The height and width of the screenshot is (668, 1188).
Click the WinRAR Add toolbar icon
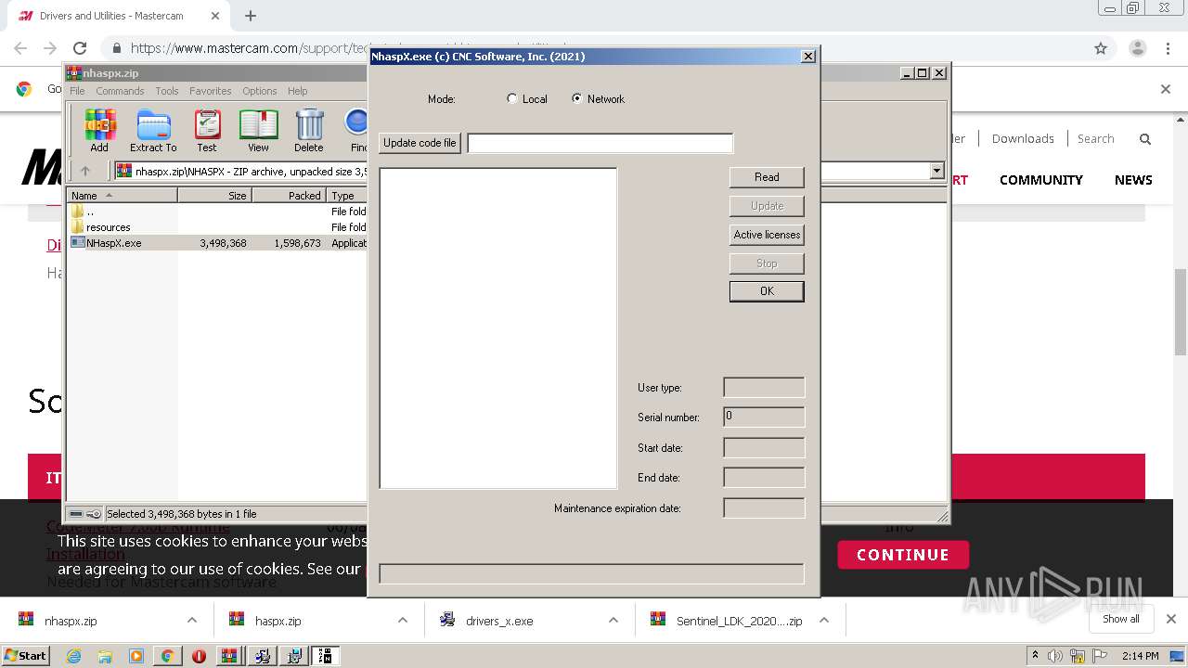pos(99,130)
